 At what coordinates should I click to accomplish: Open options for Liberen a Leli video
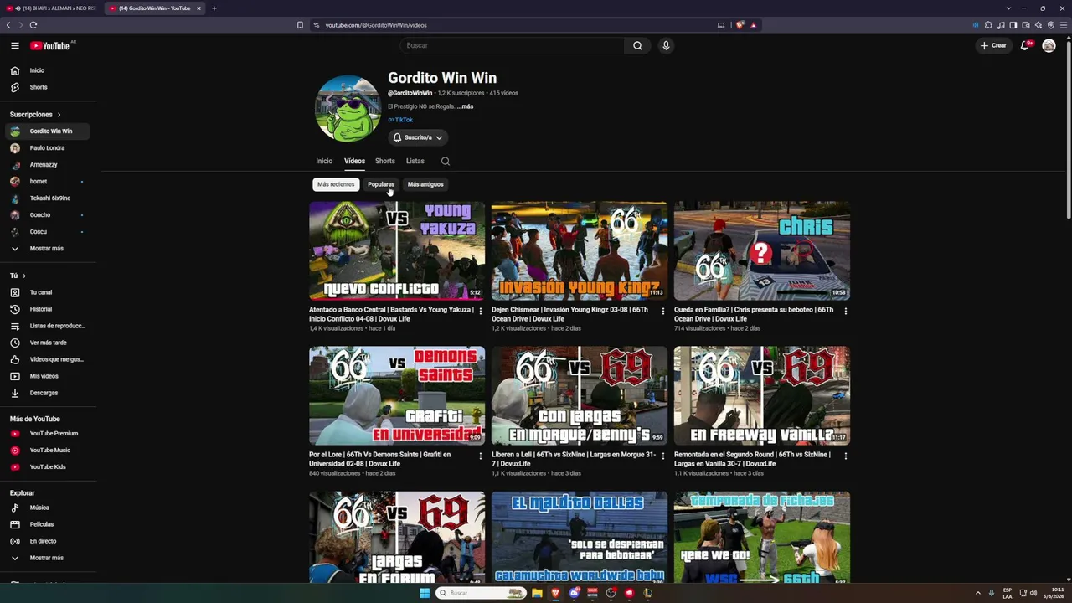coord(663,456)
